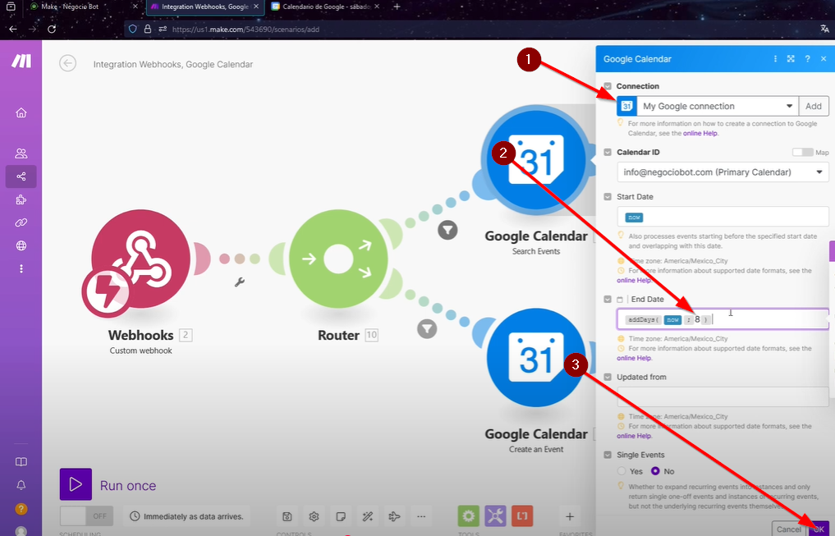This screenshot has width=835, height=536.
Task: Toggle the scheduling ON/OFF switch
Action: point(86,515)
